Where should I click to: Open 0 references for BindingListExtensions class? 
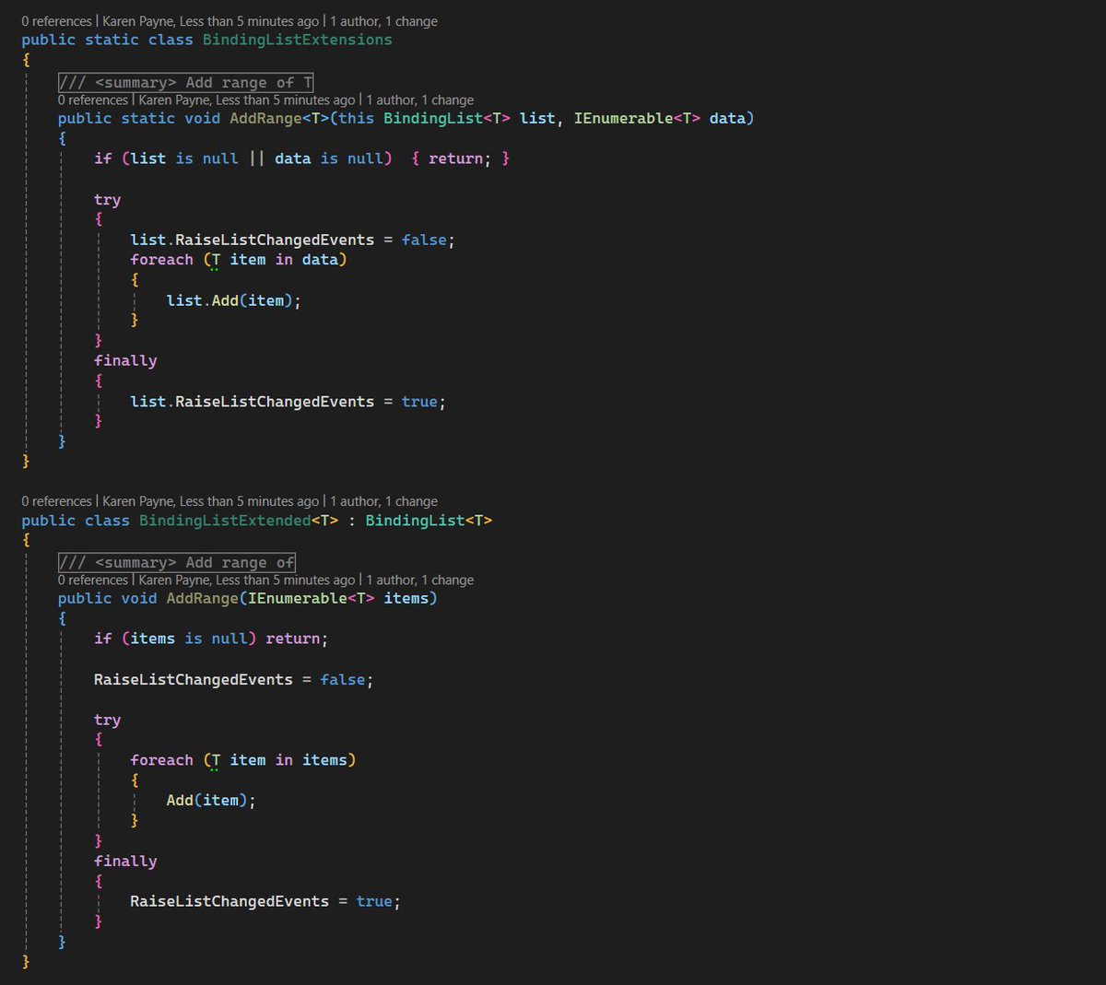pyautogui.click(x=56, y=20)
